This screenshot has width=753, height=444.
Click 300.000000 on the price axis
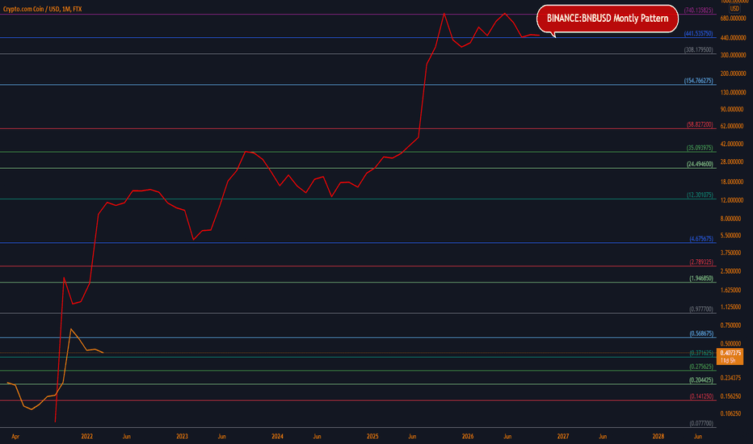coord(734,55)
